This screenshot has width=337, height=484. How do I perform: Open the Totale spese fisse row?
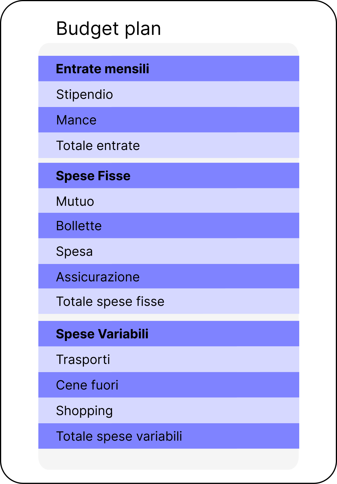tap(168, 301)
